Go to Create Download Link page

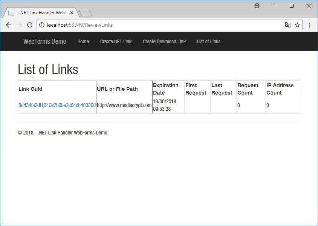pos(164,41)
